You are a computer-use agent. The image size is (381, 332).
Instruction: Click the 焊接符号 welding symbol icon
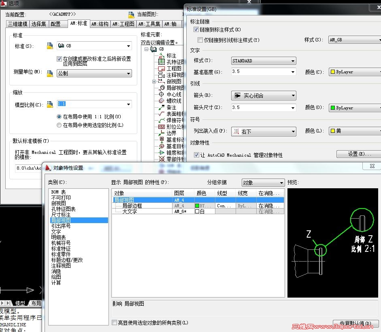(162, 120)
